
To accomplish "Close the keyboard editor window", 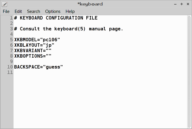I will click(188, 4).
